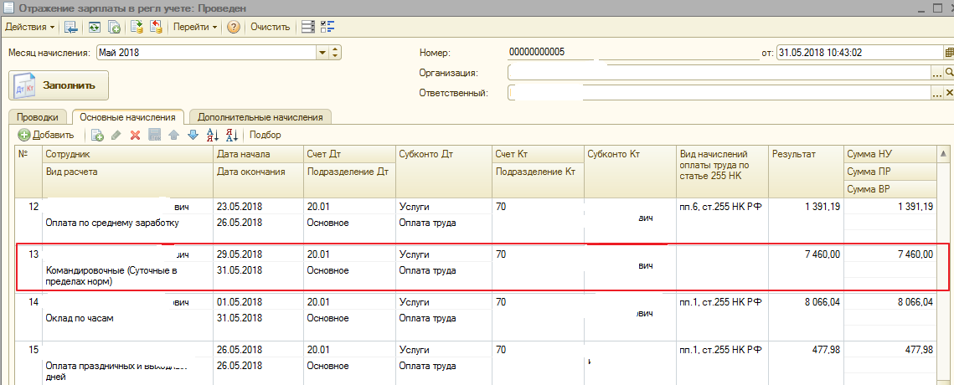Screen dimensions: 954x385
Task: Switch to the Проводки tab
Action: [38, 117]
